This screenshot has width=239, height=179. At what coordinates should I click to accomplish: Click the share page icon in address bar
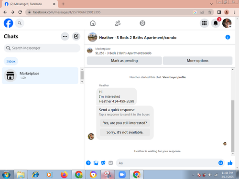tap(202, 12)
